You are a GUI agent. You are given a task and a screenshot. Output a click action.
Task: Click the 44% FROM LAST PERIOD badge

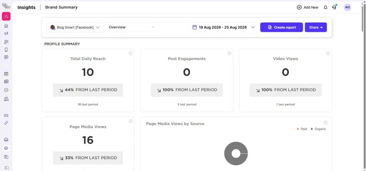(88, 90)
